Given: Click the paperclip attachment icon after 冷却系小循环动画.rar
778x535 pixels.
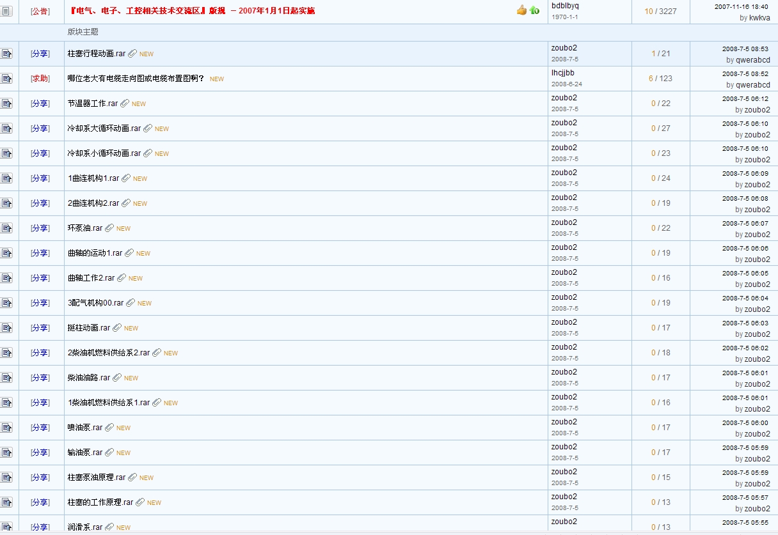Looking at the screenshot, I should click(x=148, y=153).
